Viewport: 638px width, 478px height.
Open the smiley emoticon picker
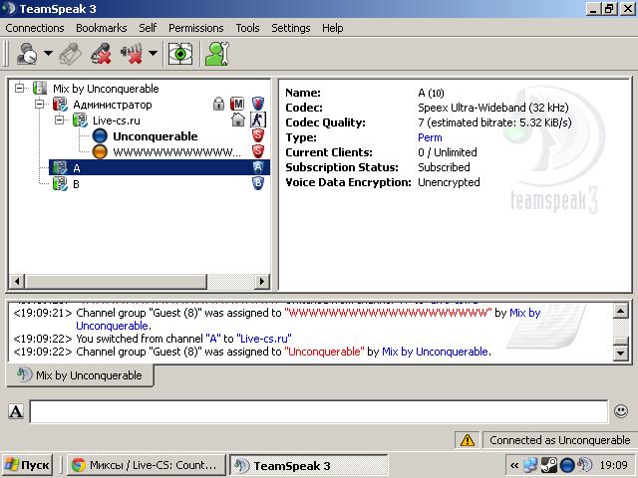(x=620, y=411)
